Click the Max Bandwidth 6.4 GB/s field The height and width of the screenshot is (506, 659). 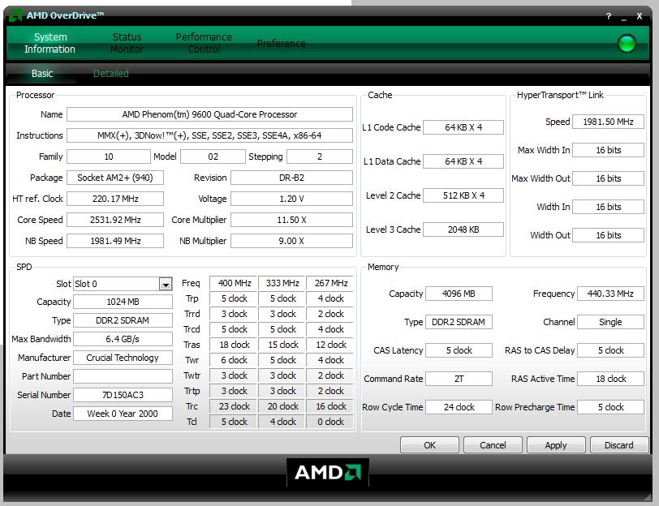tap(123, 339)
